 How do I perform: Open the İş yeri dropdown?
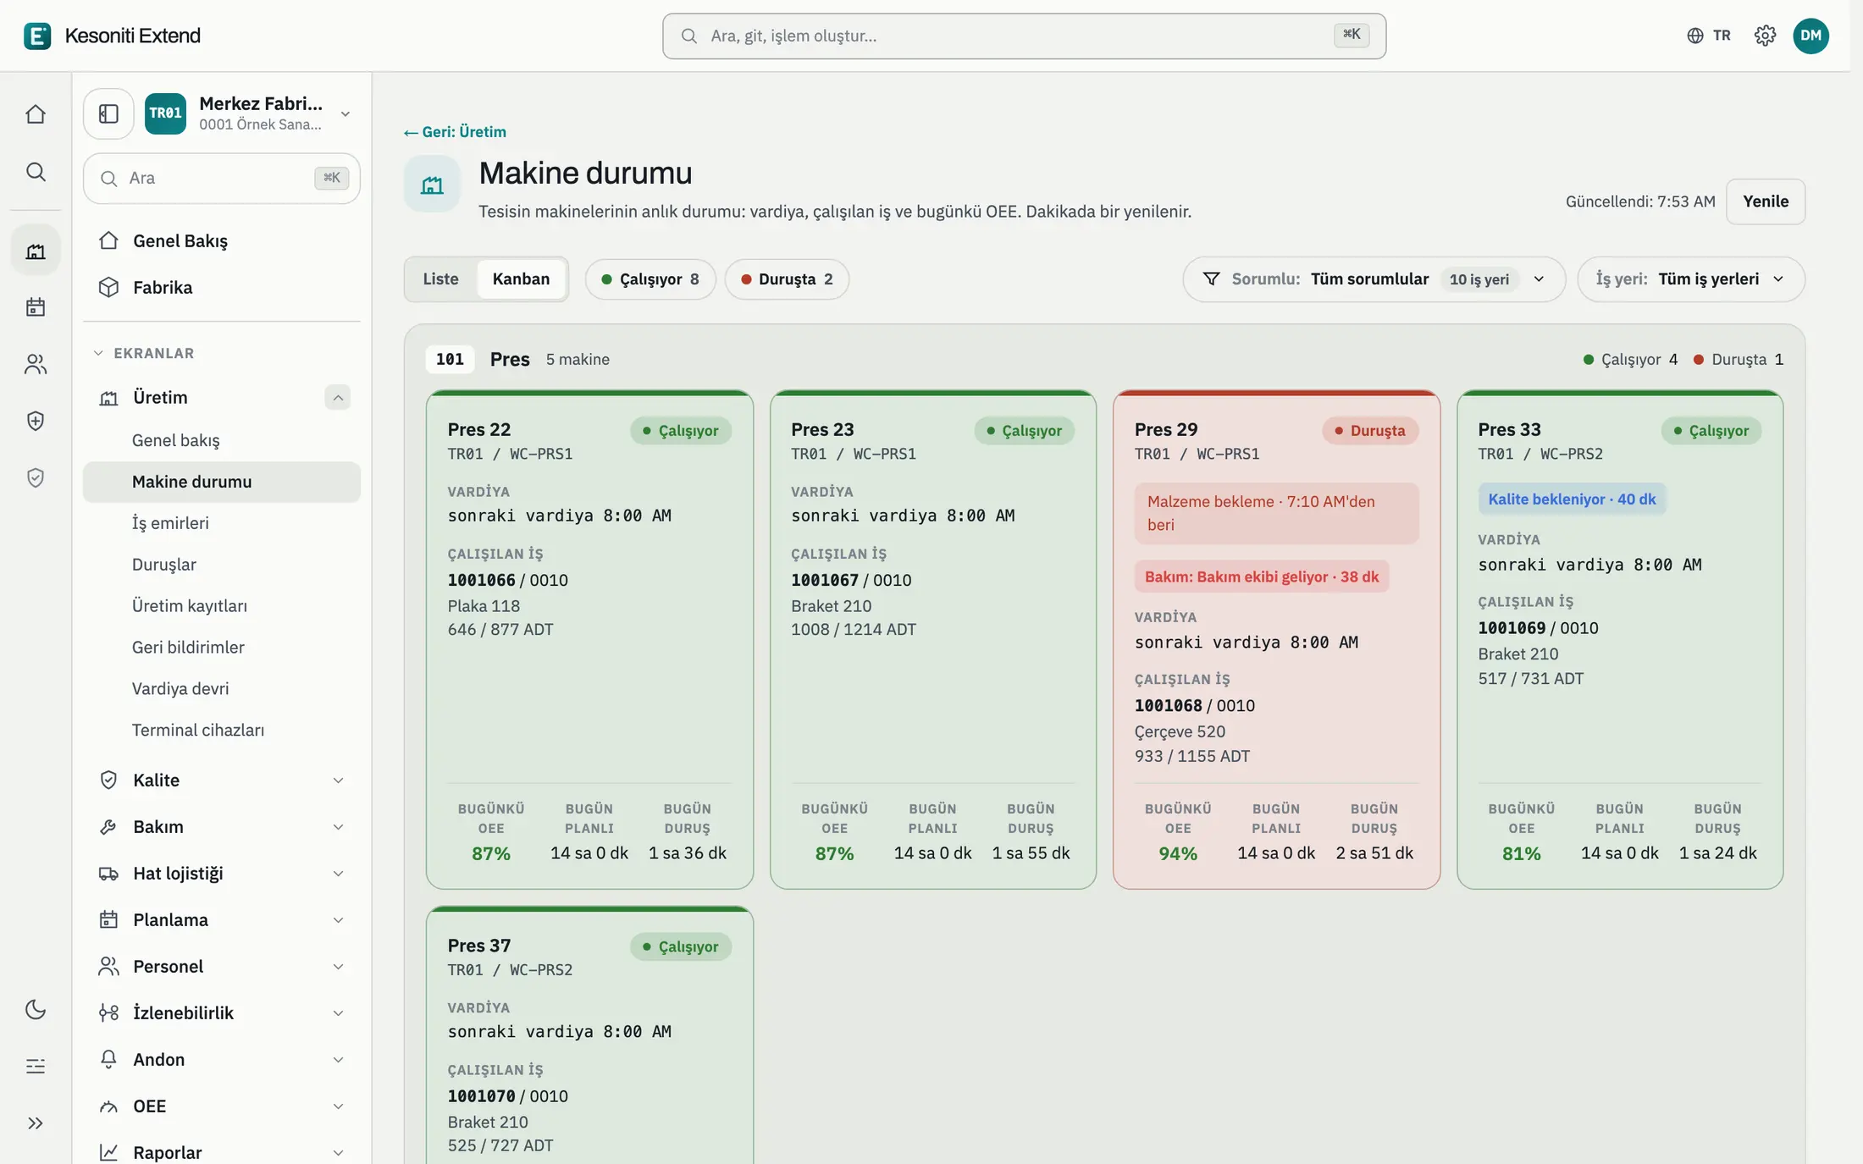[1690, 279]
